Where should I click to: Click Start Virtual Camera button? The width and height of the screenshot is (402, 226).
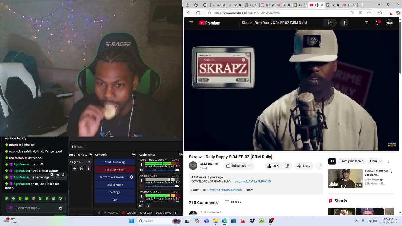[111, 177]
